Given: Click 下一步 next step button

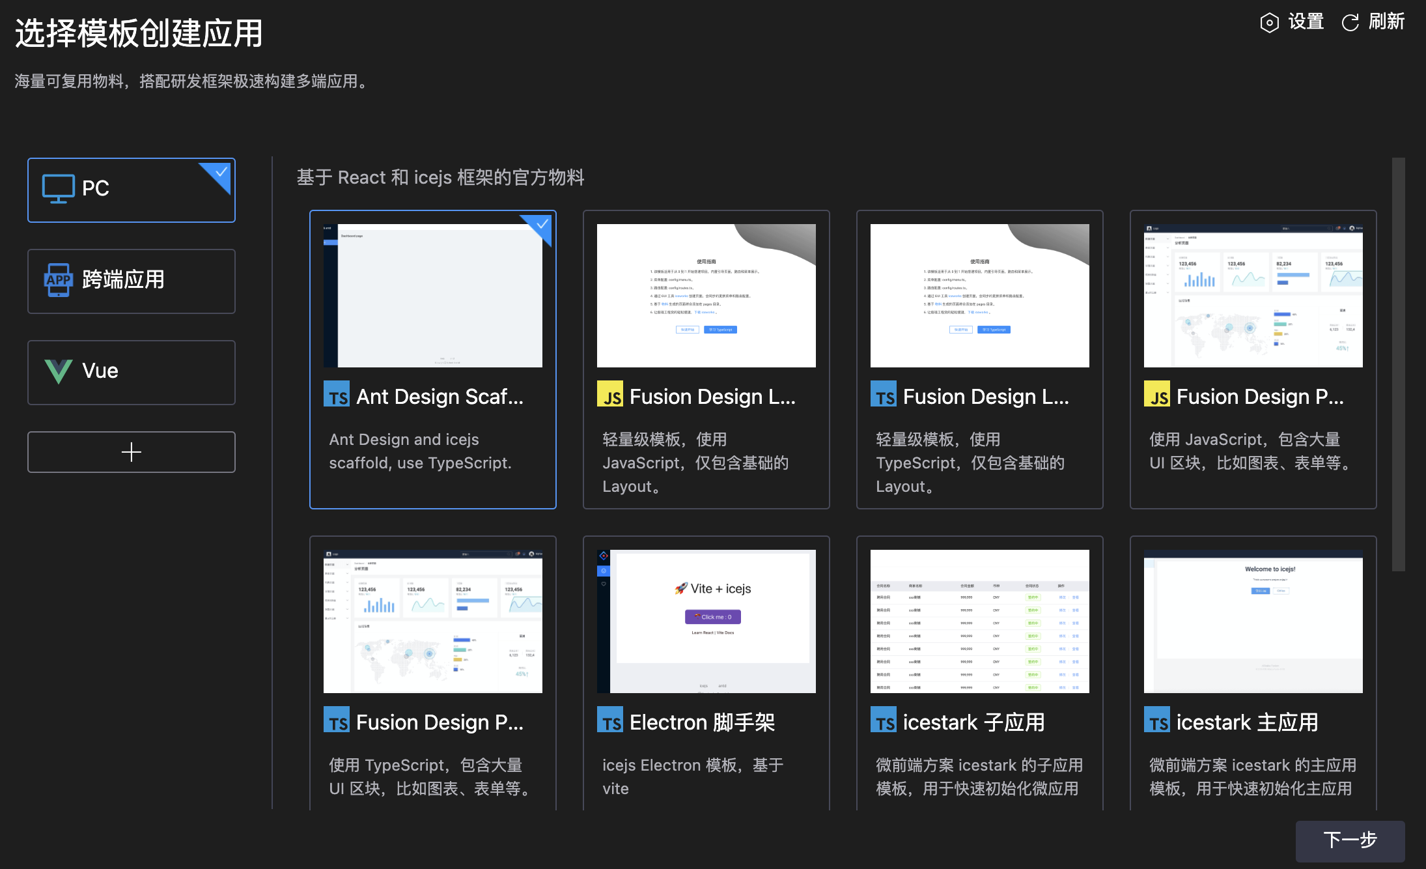Looking at the screenshot, I should pos(1349,840).
